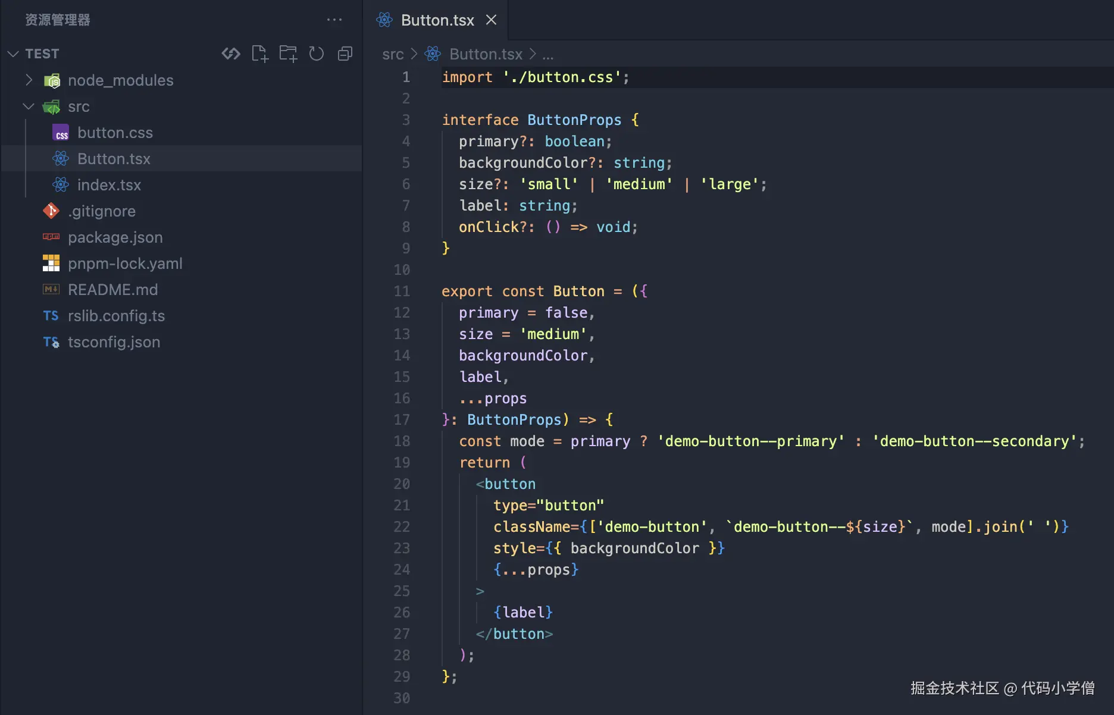Click the closing '</button>' tag
Screen dimensions: 1114x715
tap(515, 634)
